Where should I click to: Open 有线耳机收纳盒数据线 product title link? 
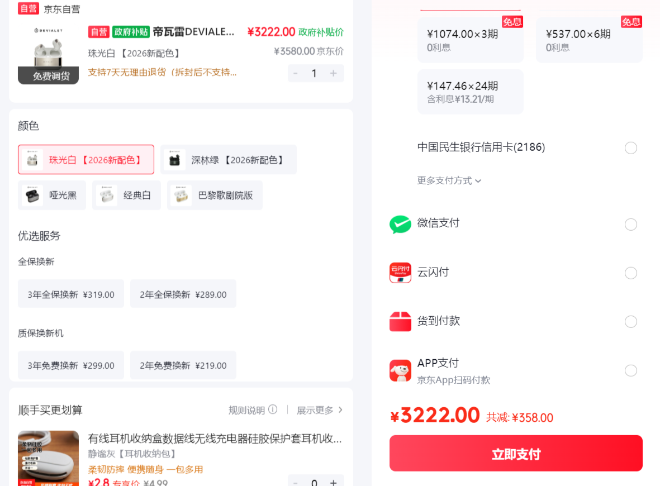click(x=215, y=439)
